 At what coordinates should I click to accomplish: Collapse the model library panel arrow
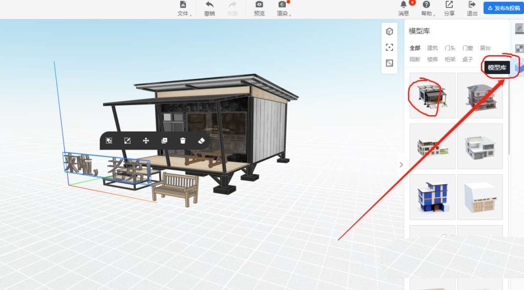401,165
